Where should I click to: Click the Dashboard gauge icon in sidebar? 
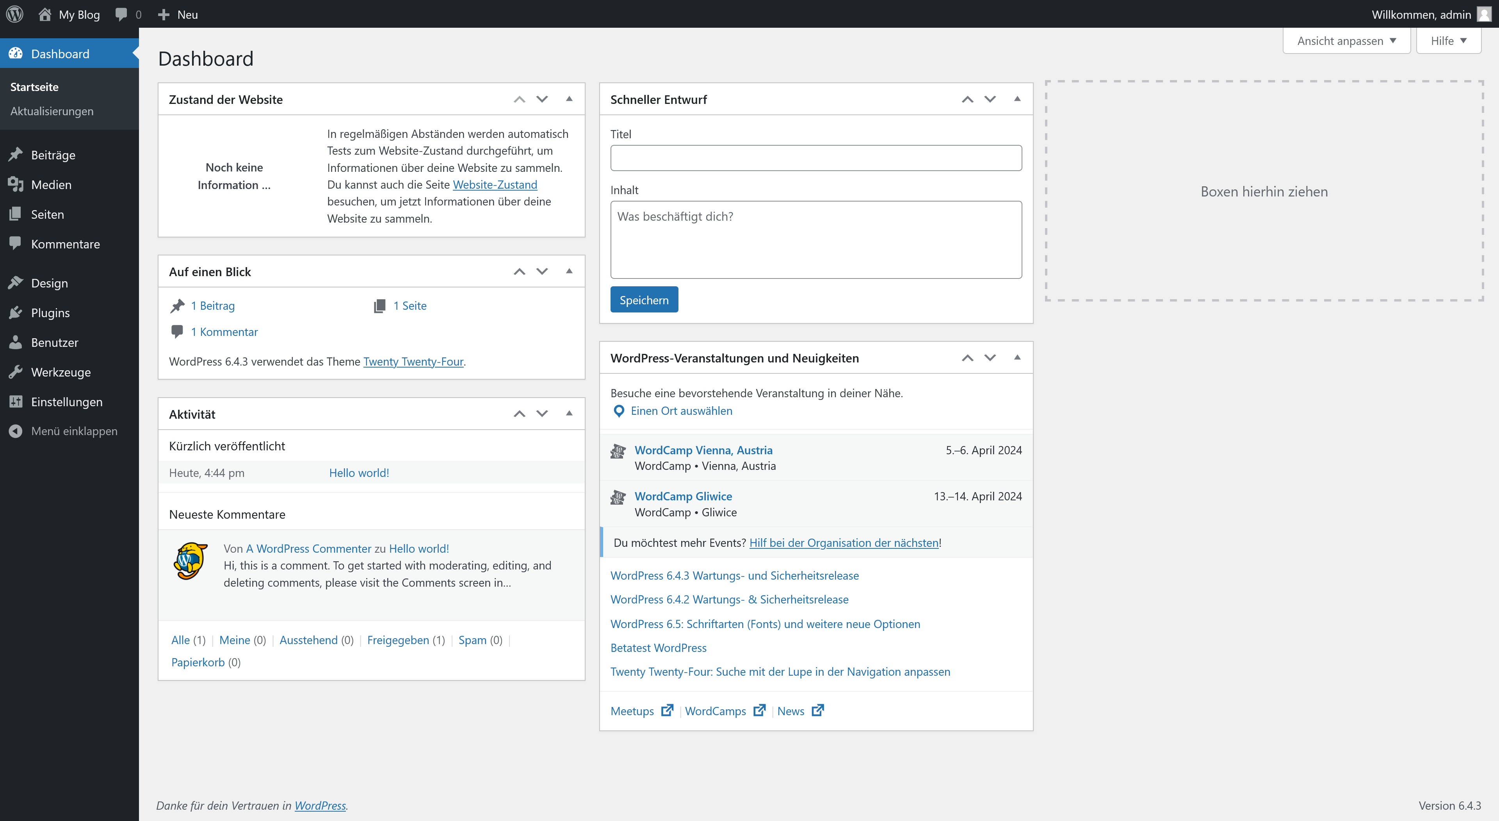16,53
